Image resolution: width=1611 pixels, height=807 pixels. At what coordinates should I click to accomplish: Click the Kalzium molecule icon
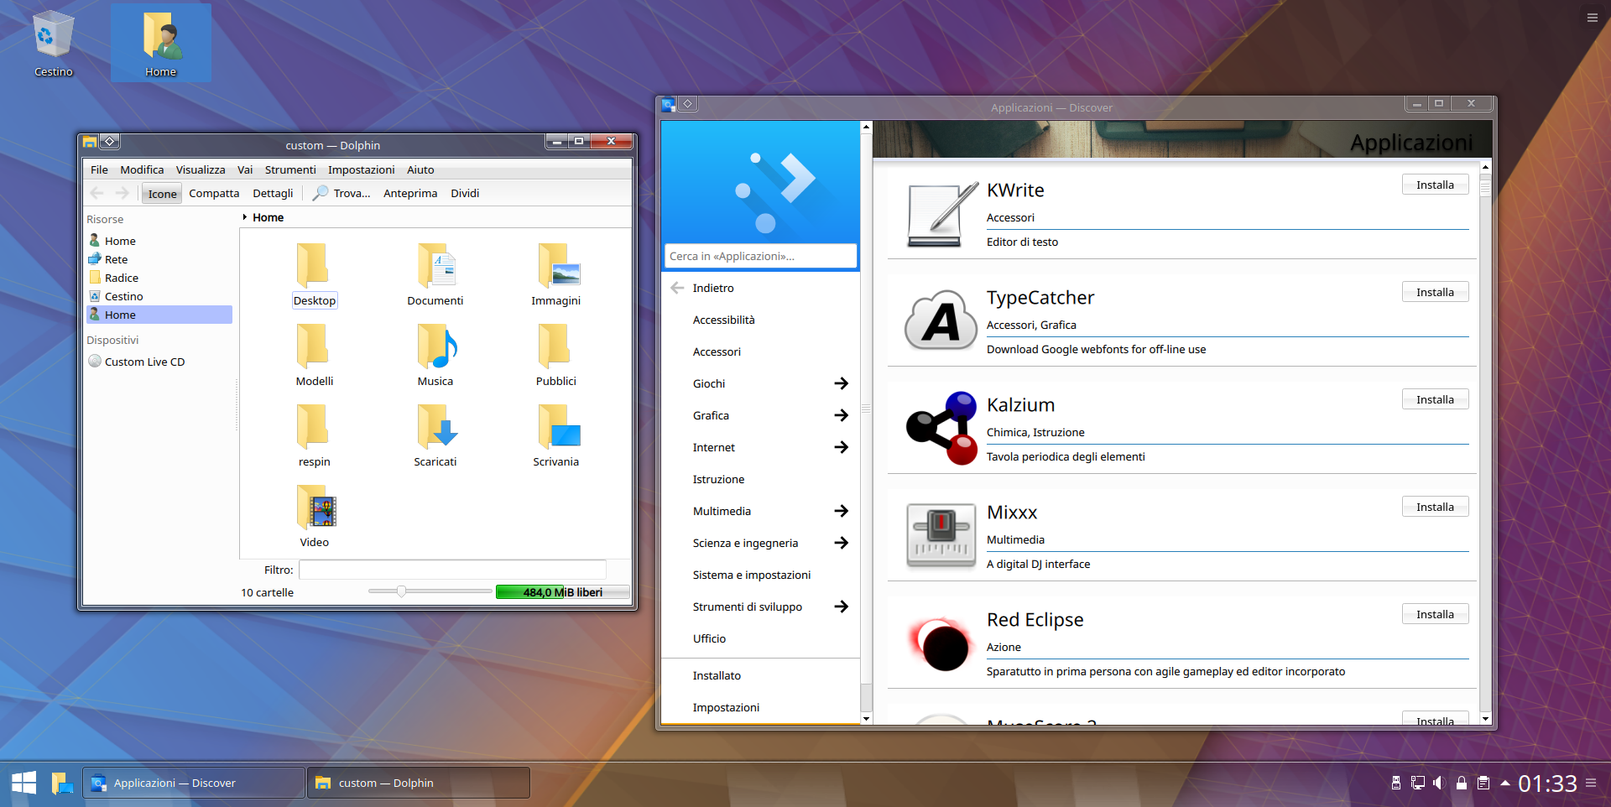941,428
